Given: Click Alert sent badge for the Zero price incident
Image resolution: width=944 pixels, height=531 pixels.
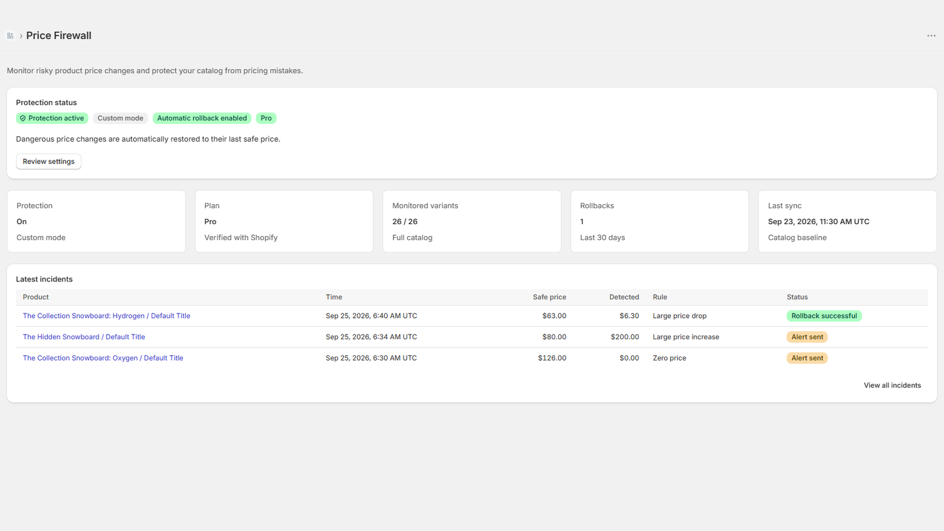Looking at the screenshot, I should [x=807, y=358].
